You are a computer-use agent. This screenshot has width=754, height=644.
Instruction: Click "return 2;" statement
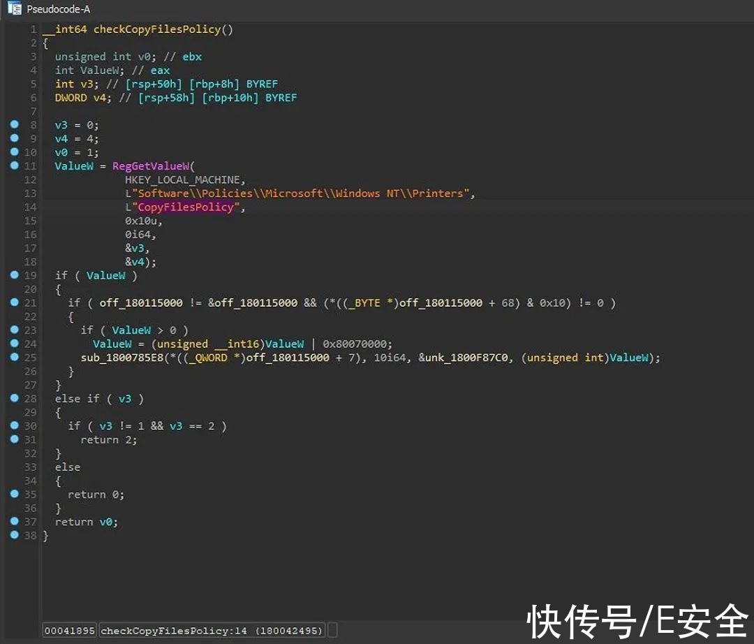click(x=109, y=440)
